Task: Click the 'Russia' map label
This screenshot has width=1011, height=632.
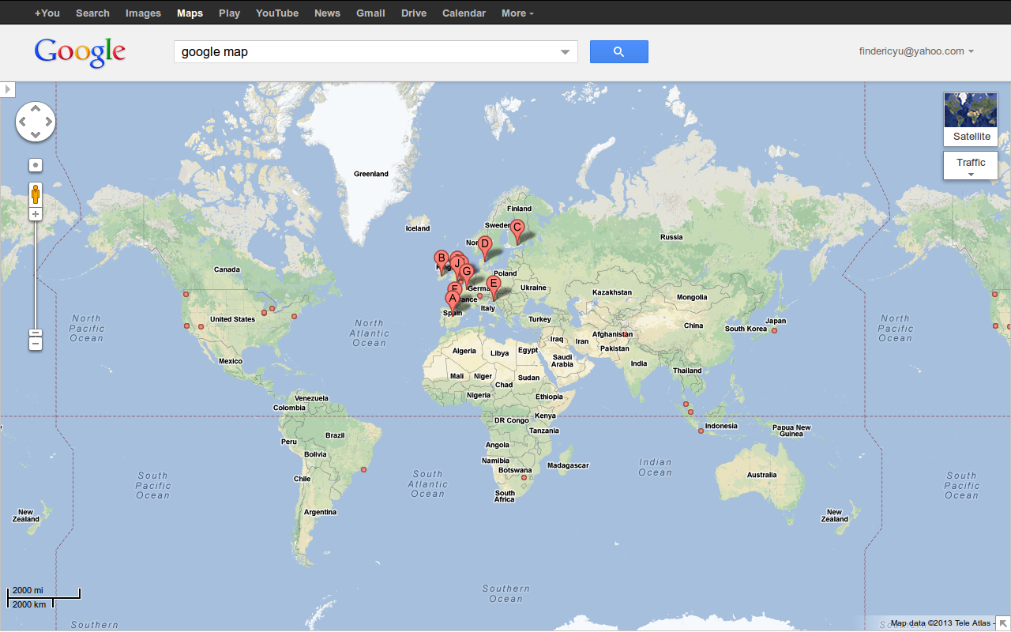Action: [671, 237]
